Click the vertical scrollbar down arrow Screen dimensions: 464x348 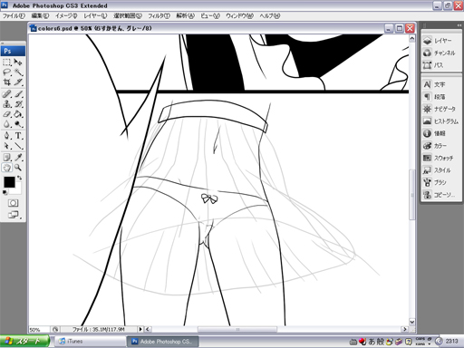[412, 322]
